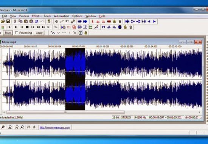Click the checkmark icon in automation toolbar
This screenshot has height=144, width=208.
(59, 33)
